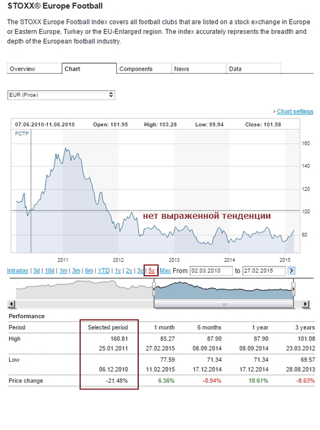Click the date range go arrow button
320x430 pixels.
point(291,271)
